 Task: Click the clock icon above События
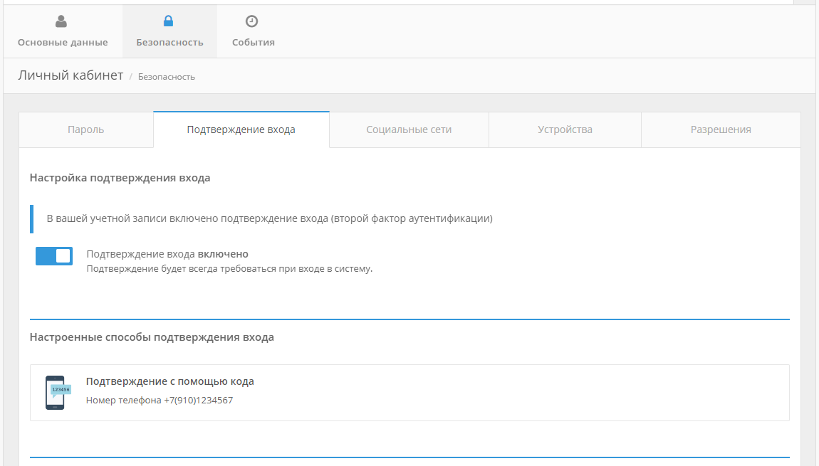[251, 21]
